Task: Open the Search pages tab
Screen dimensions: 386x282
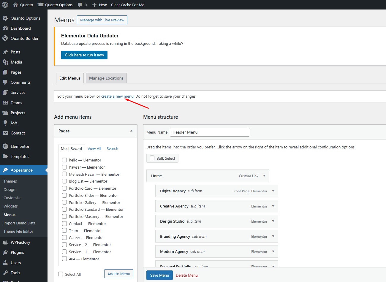Action: tap(112, 148)
